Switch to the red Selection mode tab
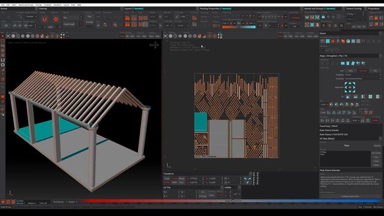Screen dimensions: 384x216 click(x=363, y=71)
